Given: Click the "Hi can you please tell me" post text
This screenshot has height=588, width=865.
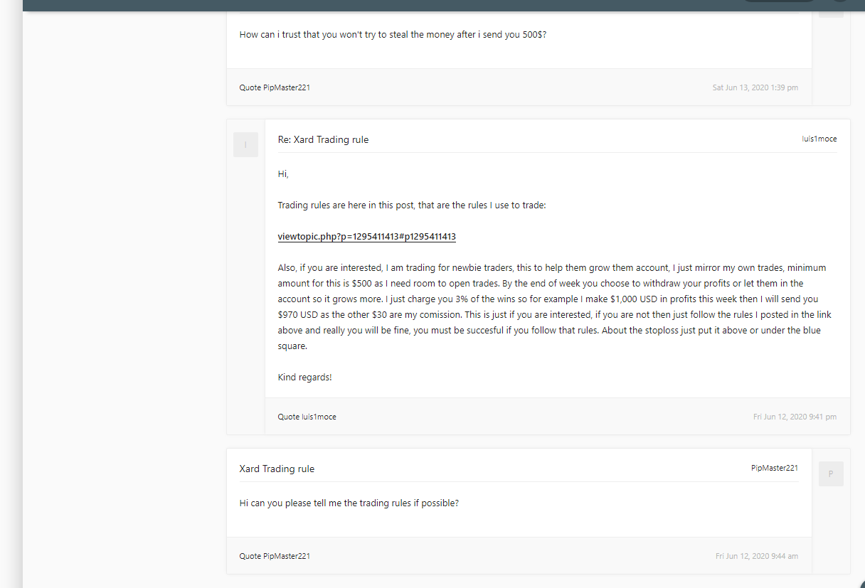Looking at the screenshot, I should point(349,503).
